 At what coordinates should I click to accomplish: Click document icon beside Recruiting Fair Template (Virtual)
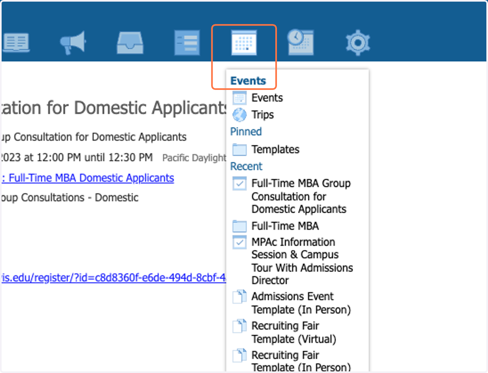click(x=240, y=326)
